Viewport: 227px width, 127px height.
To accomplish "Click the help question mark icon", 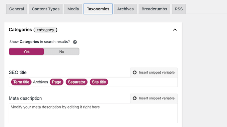I will (75, 42).
